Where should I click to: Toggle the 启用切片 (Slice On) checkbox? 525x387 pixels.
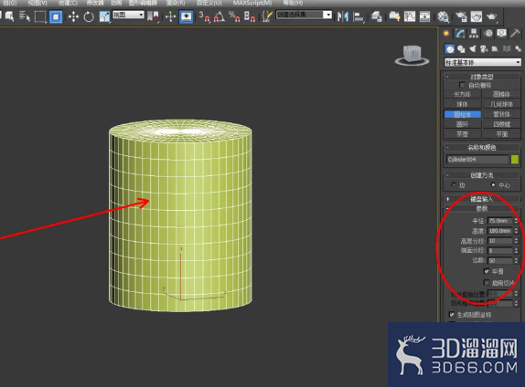(487, 283)
